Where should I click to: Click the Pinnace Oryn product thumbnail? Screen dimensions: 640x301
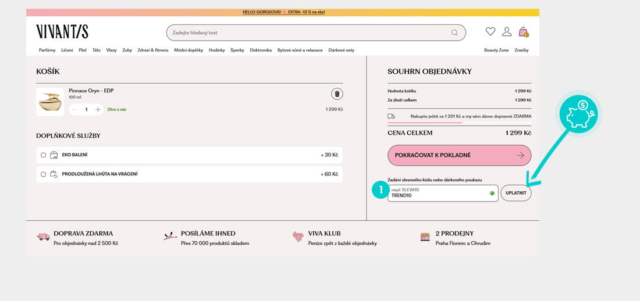point(50,102)
